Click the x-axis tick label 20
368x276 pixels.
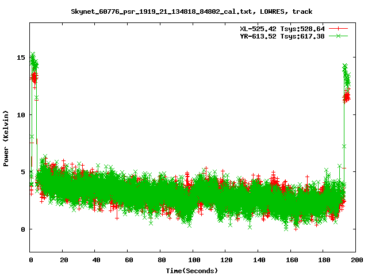click(x=64, y=260)
